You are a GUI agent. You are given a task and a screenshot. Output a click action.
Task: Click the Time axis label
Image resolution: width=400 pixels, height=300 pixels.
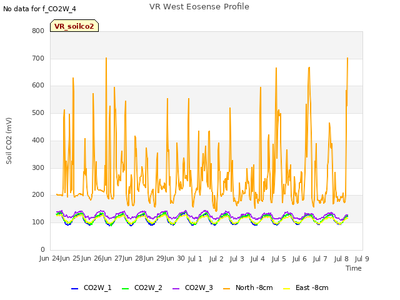pos(354,268)
